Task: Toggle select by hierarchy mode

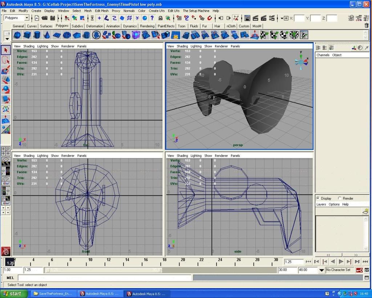Action: click(67, 18)
